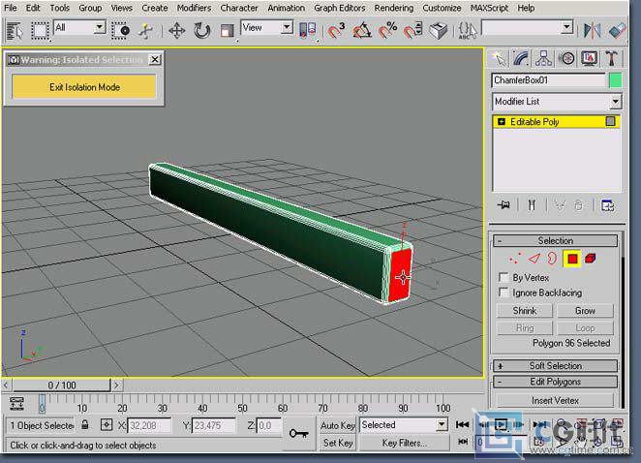641x463 pixels.
Task: Click the Set Key button
Action: (338, 443)
